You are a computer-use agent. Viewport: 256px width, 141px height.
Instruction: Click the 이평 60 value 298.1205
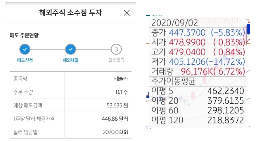click(x=226, y=110)
